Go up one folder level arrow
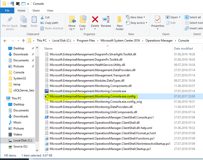Viewport: 203px width, 160px height. coord(23,41)
